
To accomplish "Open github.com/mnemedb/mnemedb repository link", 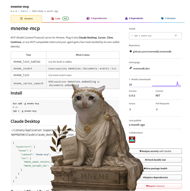I will tap(152, 52).
